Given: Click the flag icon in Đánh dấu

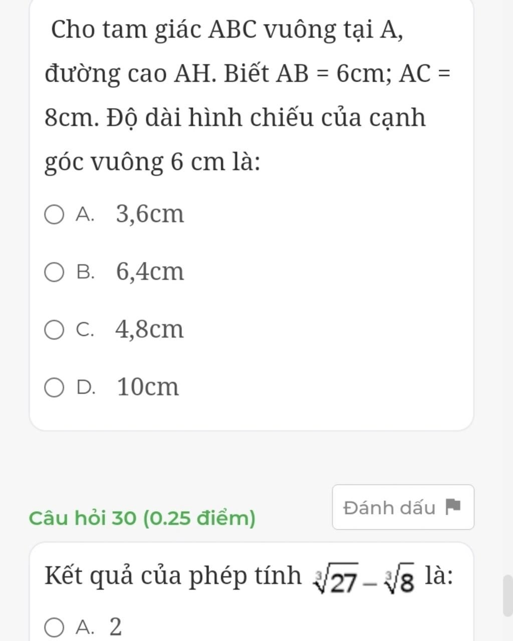Looking at the screenshot, I should [x=452, y=507].
